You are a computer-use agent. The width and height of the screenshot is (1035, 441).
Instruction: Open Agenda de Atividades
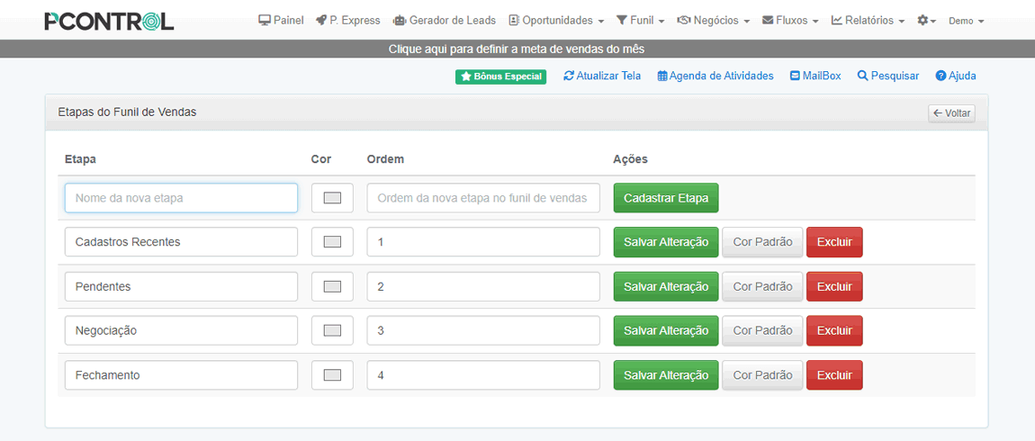pos(715,76)
